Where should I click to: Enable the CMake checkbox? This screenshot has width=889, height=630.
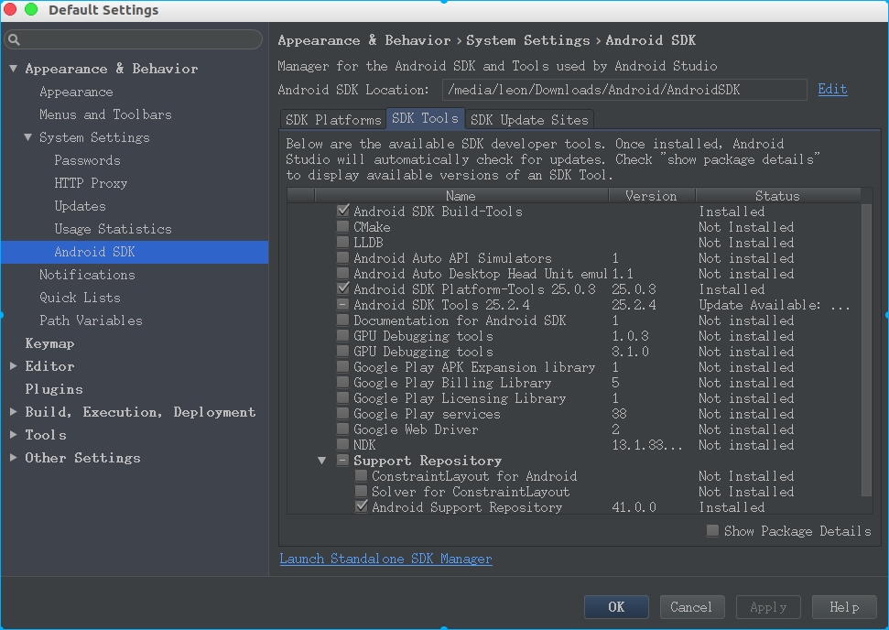coord(342,227)
